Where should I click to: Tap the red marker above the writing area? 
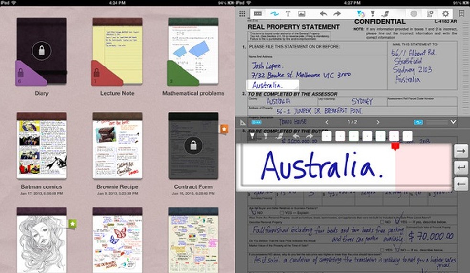tap(395, 146)
